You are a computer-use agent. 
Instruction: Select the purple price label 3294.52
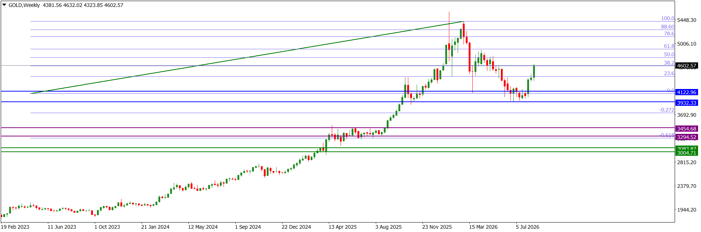pyautogui.click(x=686, y=138)
